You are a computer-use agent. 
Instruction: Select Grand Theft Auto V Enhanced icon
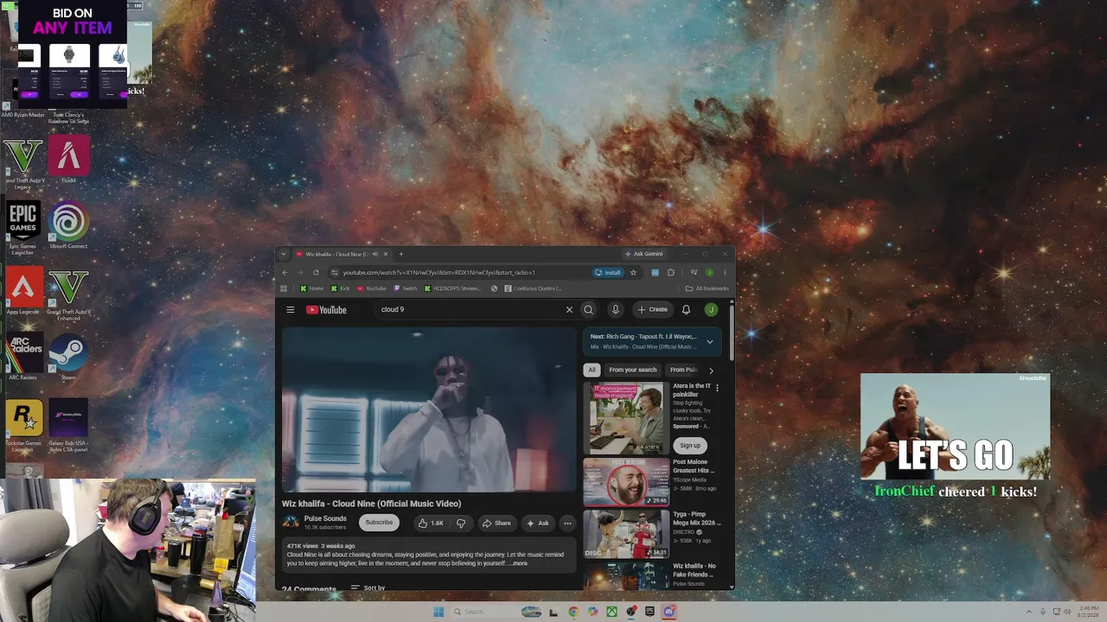coord(68,295)
